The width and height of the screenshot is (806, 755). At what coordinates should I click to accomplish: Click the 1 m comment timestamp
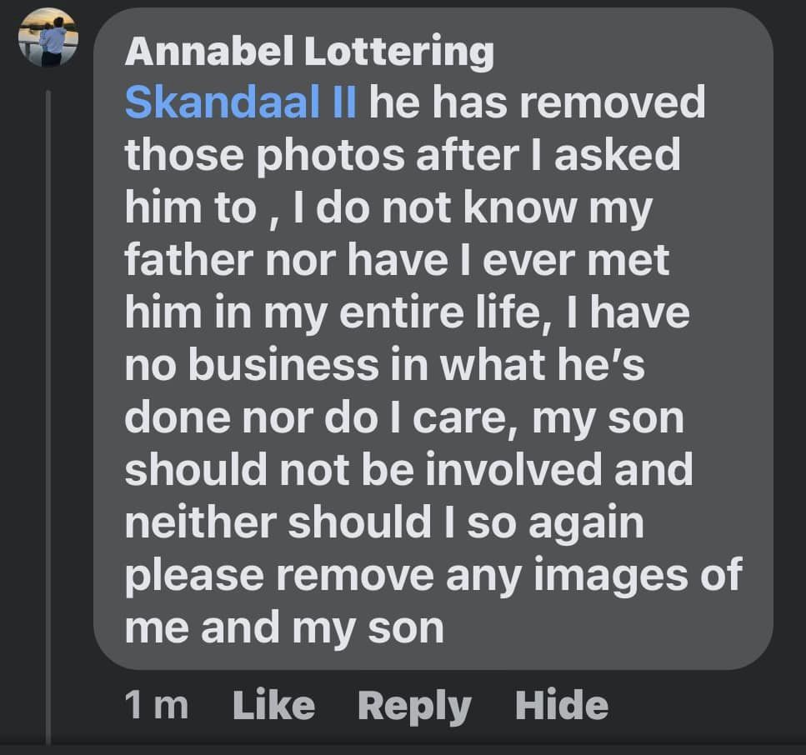pyautogui.click(x=157, y=706)
